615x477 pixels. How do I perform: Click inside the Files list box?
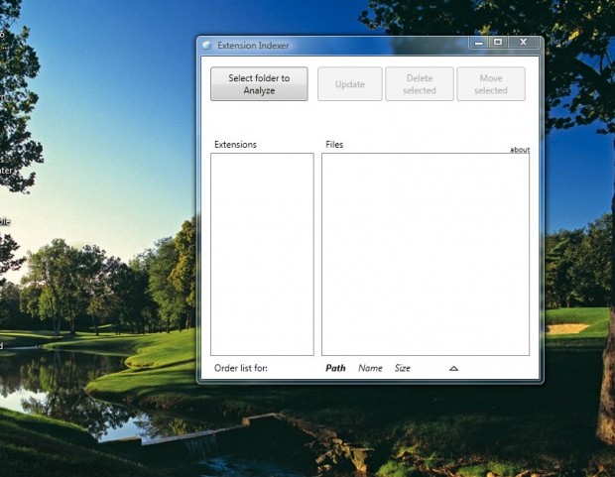coord(426,254)
